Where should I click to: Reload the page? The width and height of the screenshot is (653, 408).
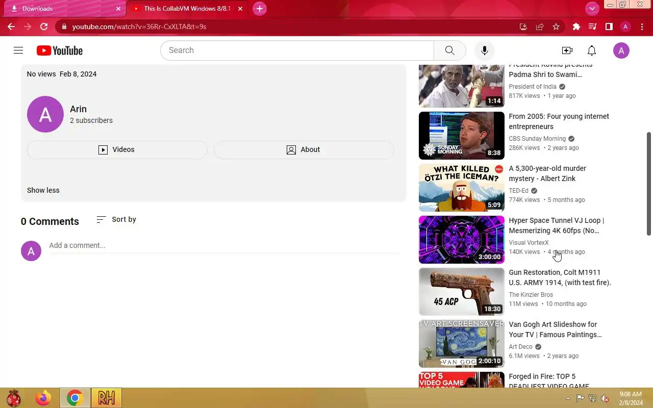point(44,27)
